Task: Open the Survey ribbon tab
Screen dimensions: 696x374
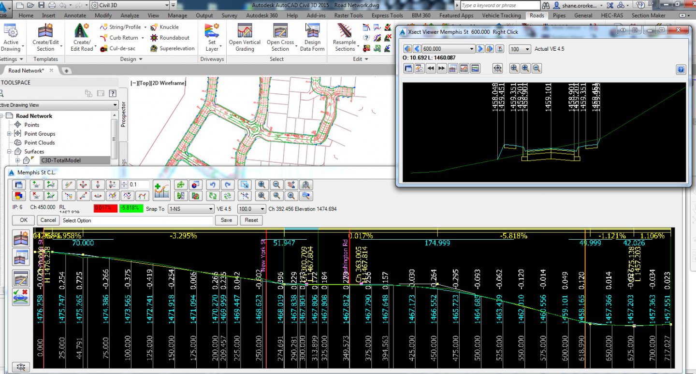Action: pyautogui.click(x=229, y=15)
